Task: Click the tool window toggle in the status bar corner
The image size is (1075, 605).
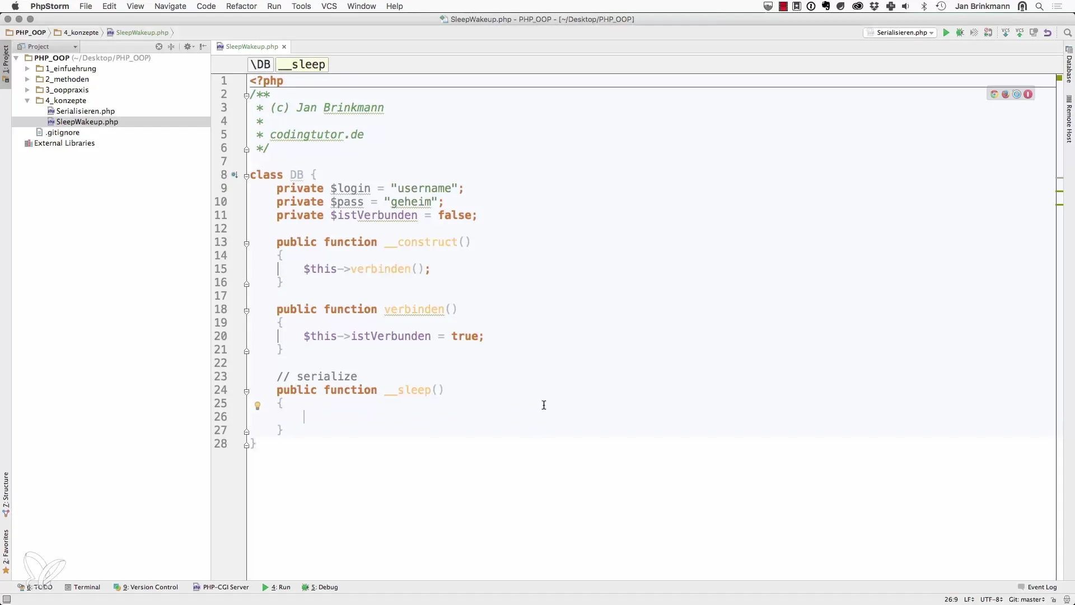Action: (x=7, y=599)
